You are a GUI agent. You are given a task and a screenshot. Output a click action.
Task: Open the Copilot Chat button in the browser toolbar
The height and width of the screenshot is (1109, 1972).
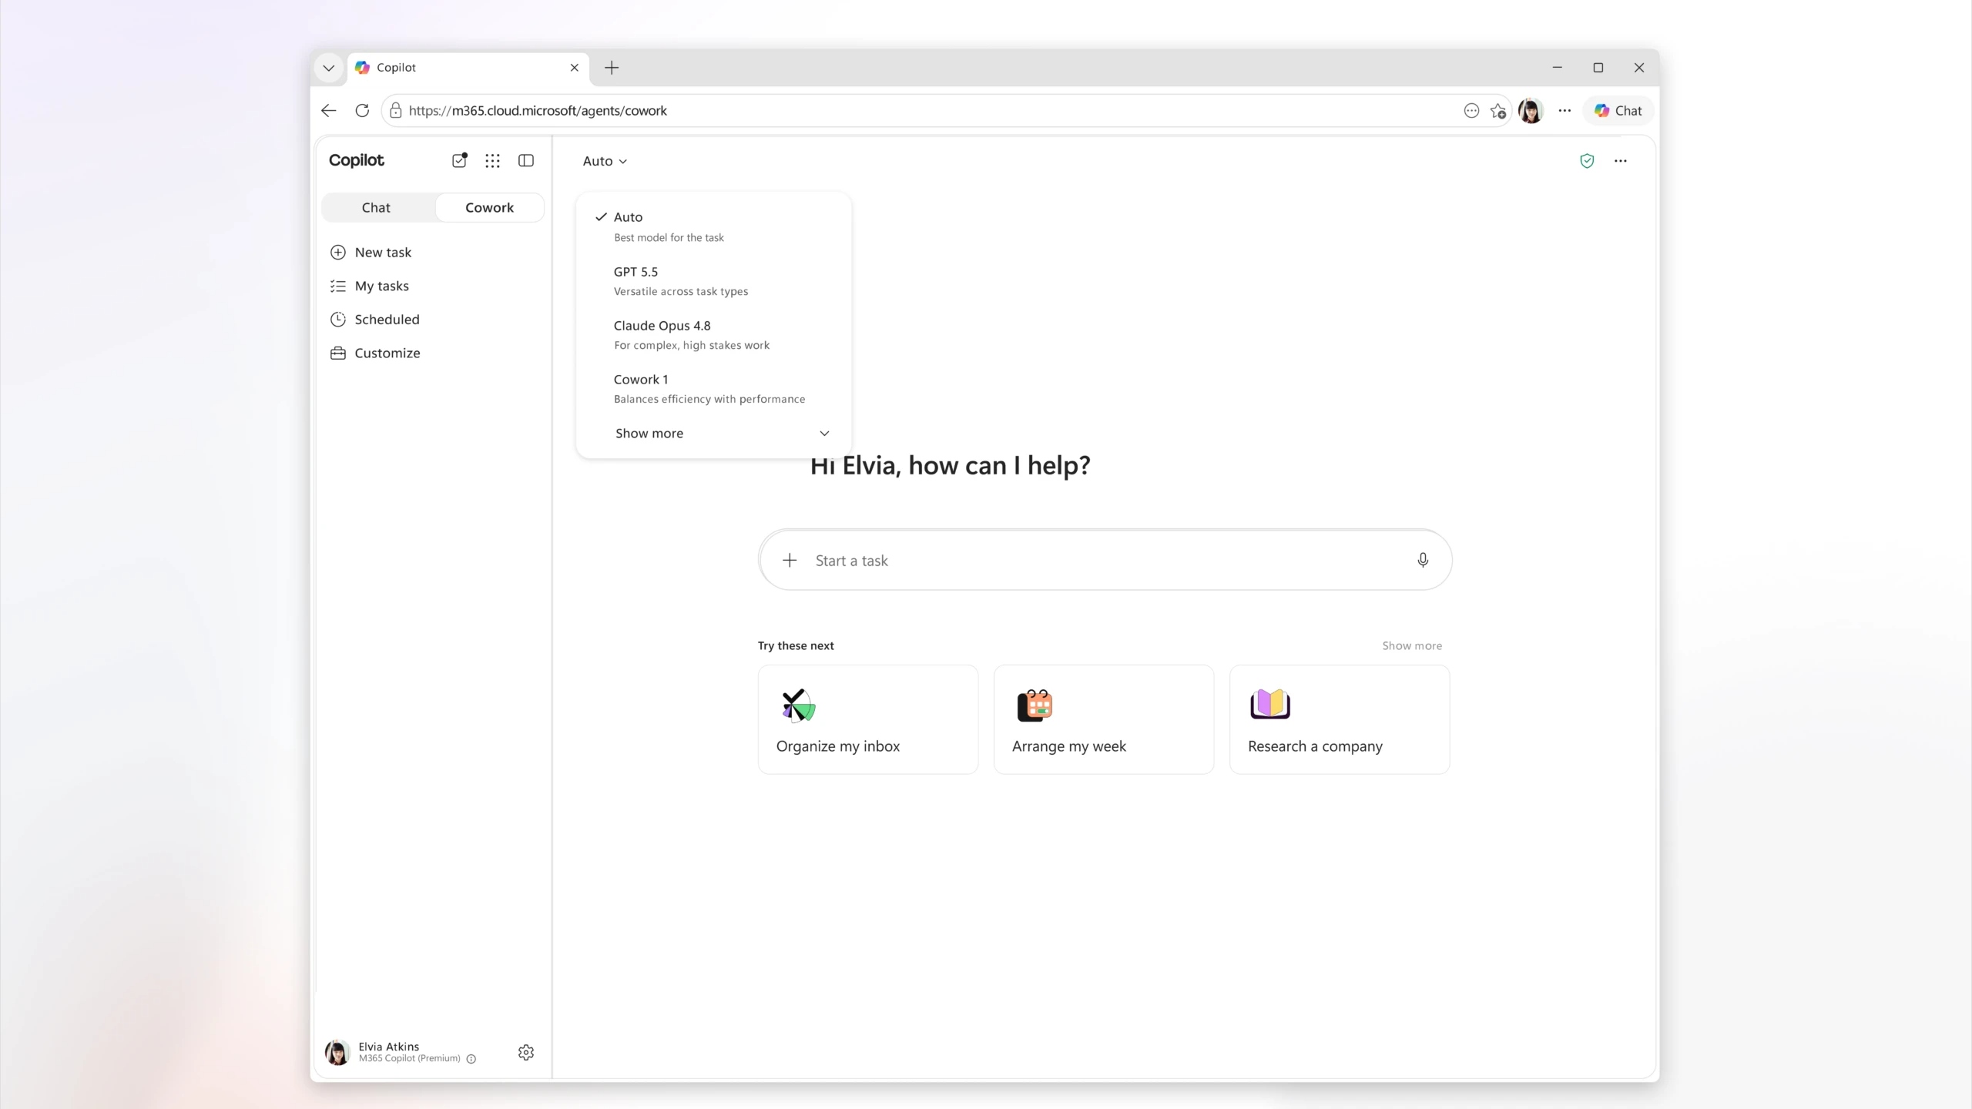pos(1618,110)
